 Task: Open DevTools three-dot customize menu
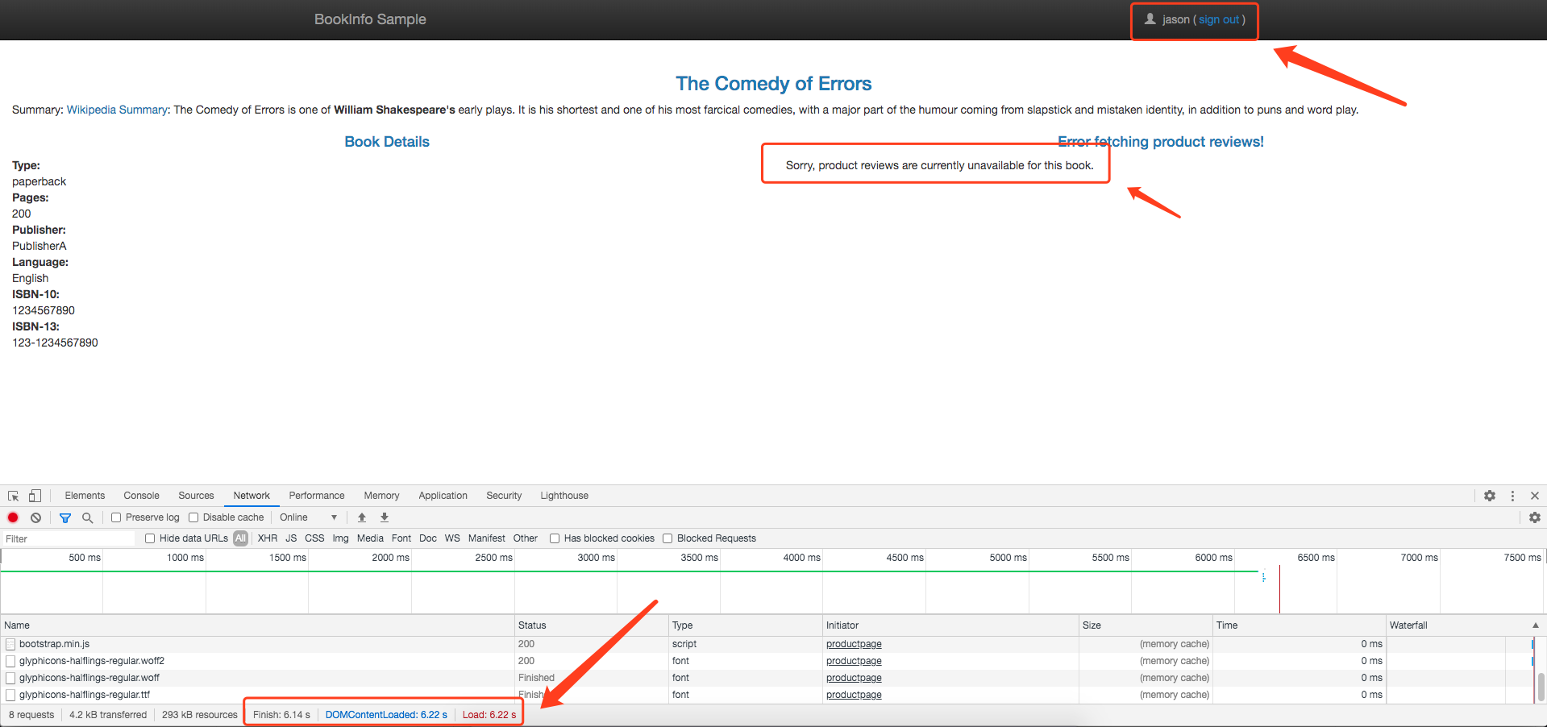pyautogui.click(x=1512, y=496)
